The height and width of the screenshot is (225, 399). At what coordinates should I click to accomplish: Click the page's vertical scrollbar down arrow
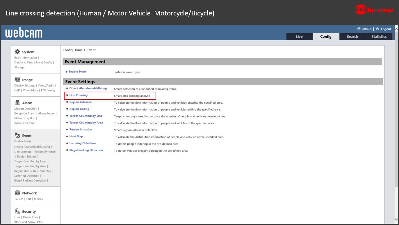pos(396,220)
